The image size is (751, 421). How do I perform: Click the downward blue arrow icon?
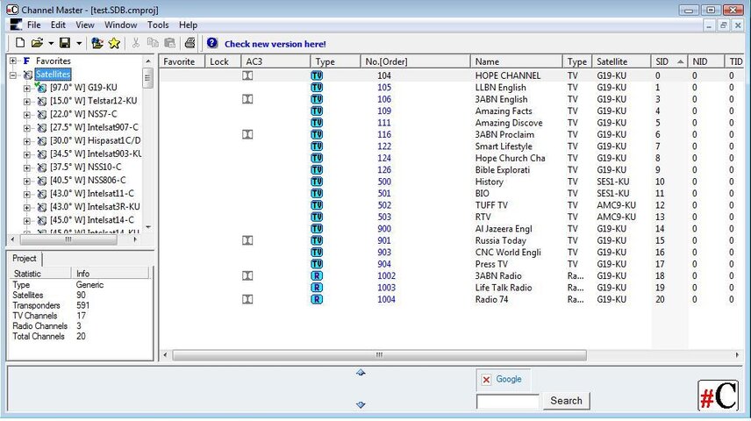pyautogui.click(x=361, y=404)
